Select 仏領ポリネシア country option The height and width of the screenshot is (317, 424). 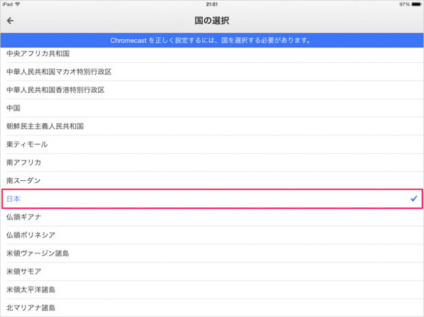(31, 235)
